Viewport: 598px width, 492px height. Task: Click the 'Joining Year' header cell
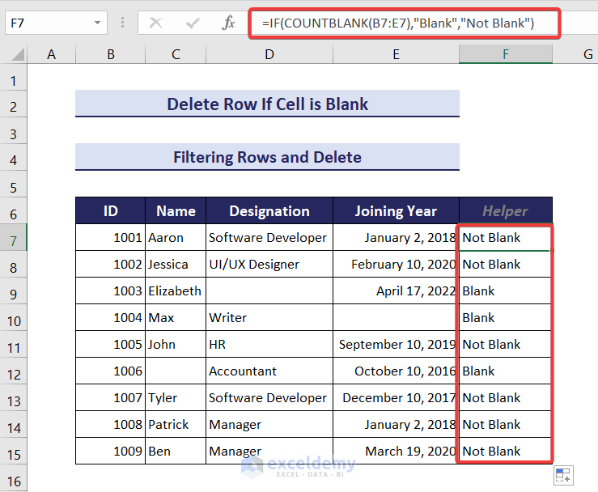coord(396,210)
